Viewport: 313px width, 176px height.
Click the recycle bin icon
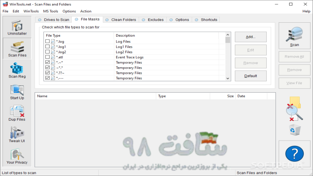click(x=295, y=130)
